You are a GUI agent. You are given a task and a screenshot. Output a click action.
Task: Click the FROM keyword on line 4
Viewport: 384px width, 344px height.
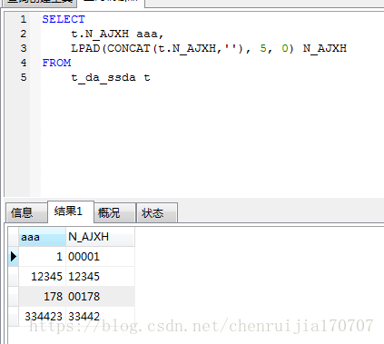(x=56, y=63)
